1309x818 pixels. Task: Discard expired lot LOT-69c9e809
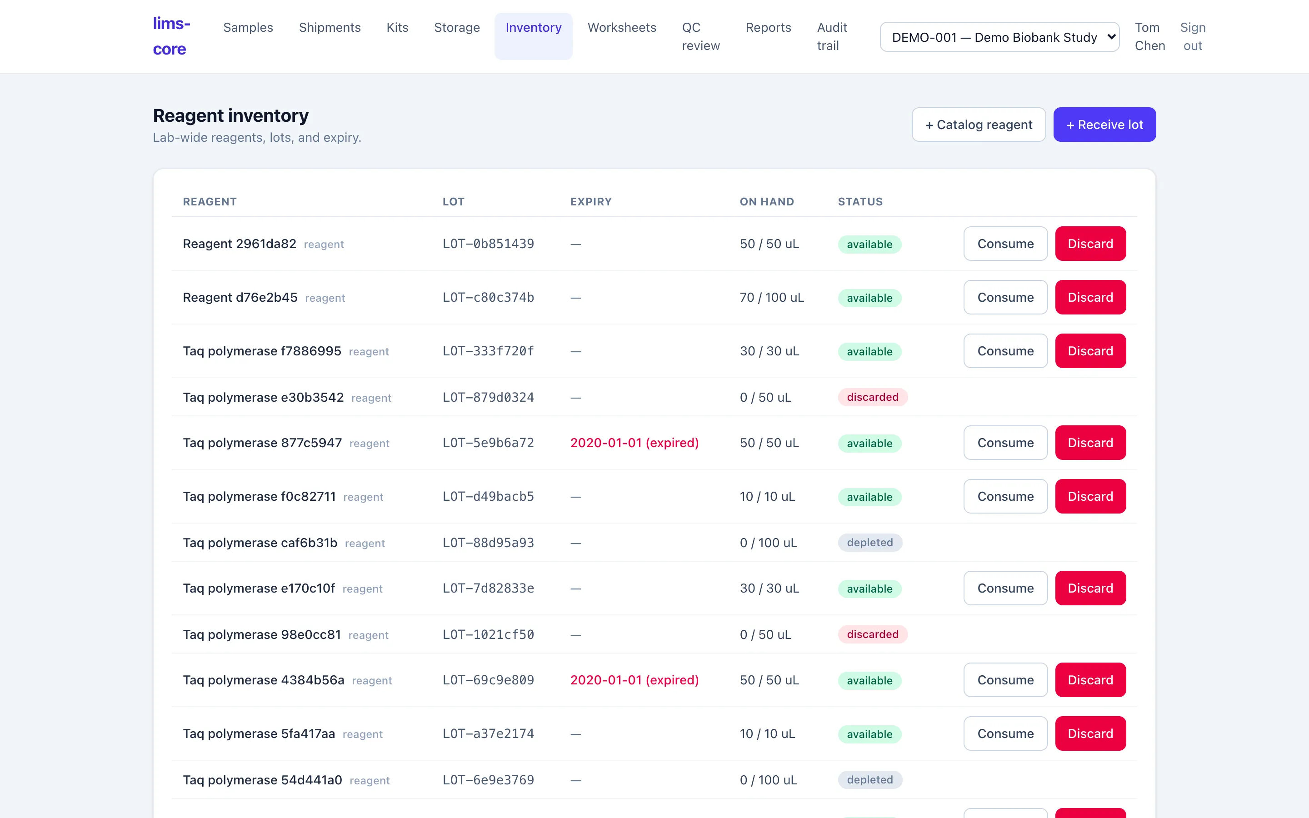(x=1090, y=679)
